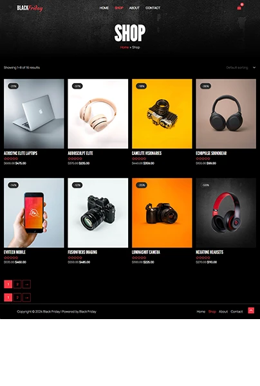Click the star rating under Nexatone Headsets
Screen dimensions: 260x386
coord(203,257)
